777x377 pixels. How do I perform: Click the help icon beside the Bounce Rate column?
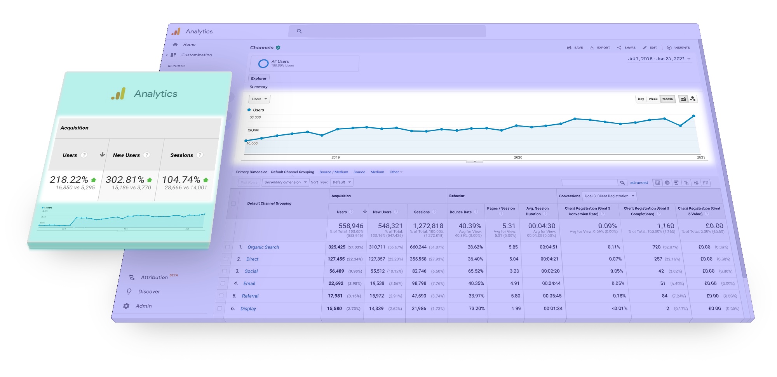point(476,212)
